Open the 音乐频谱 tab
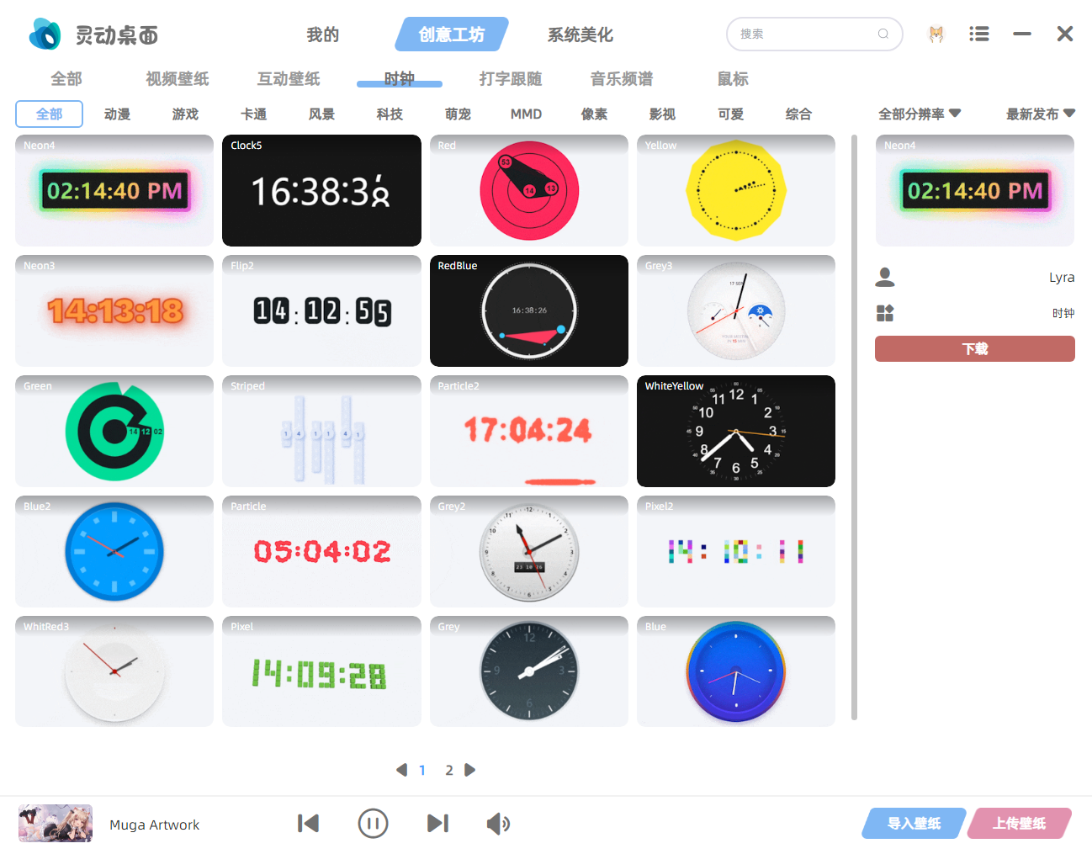The image size is (1092, 854). coord(622,79)
